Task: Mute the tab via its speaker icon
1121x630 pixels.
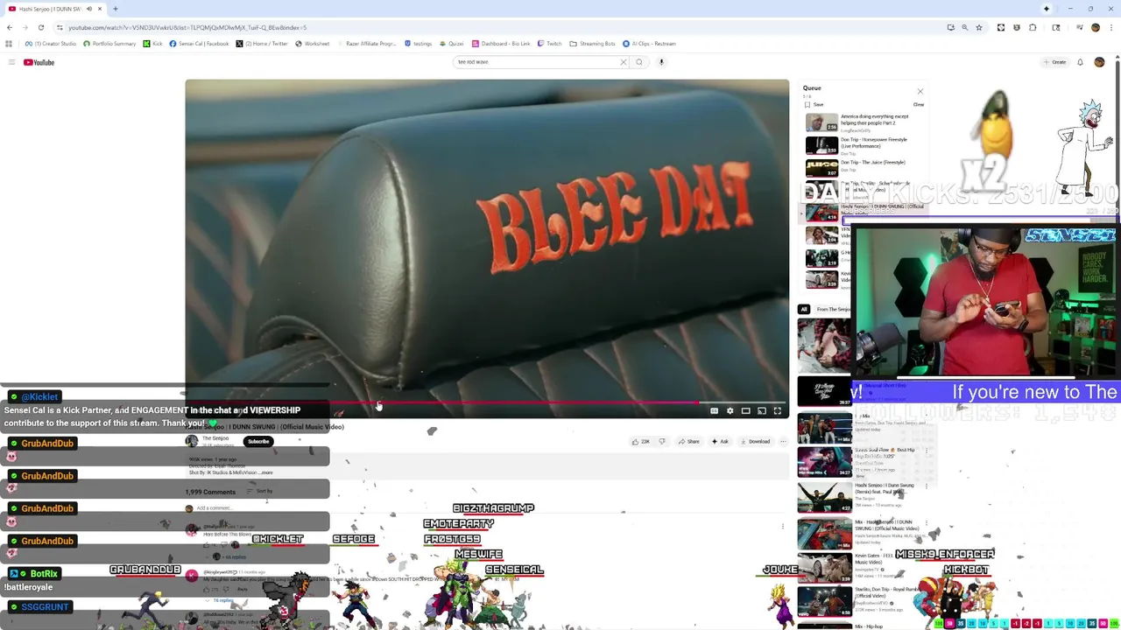Action: point(88,9)
